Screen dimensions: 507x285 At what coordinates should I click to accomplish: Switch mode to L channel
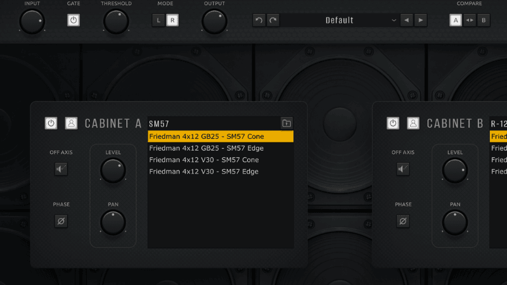[x=158, y=20]
